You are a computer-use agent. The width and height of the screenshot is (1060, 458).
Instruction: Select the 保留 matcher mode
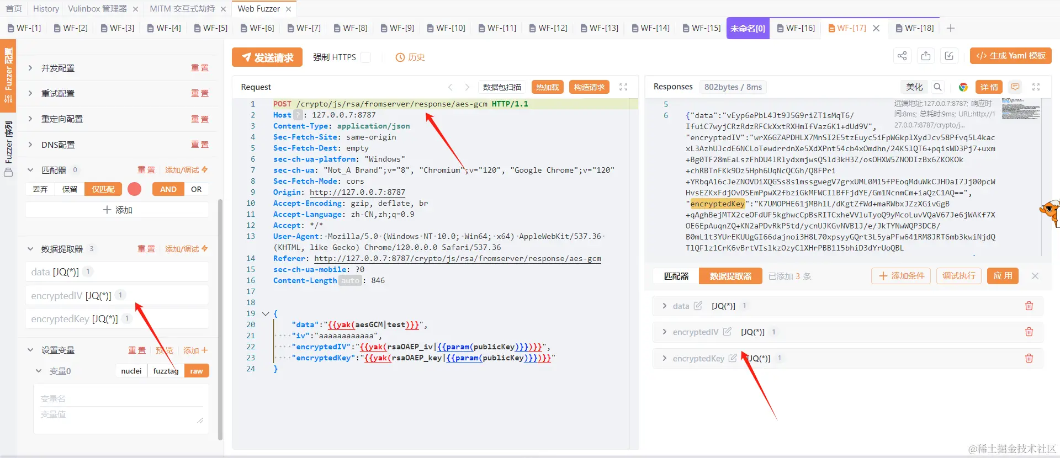click(x=70, y=189)
